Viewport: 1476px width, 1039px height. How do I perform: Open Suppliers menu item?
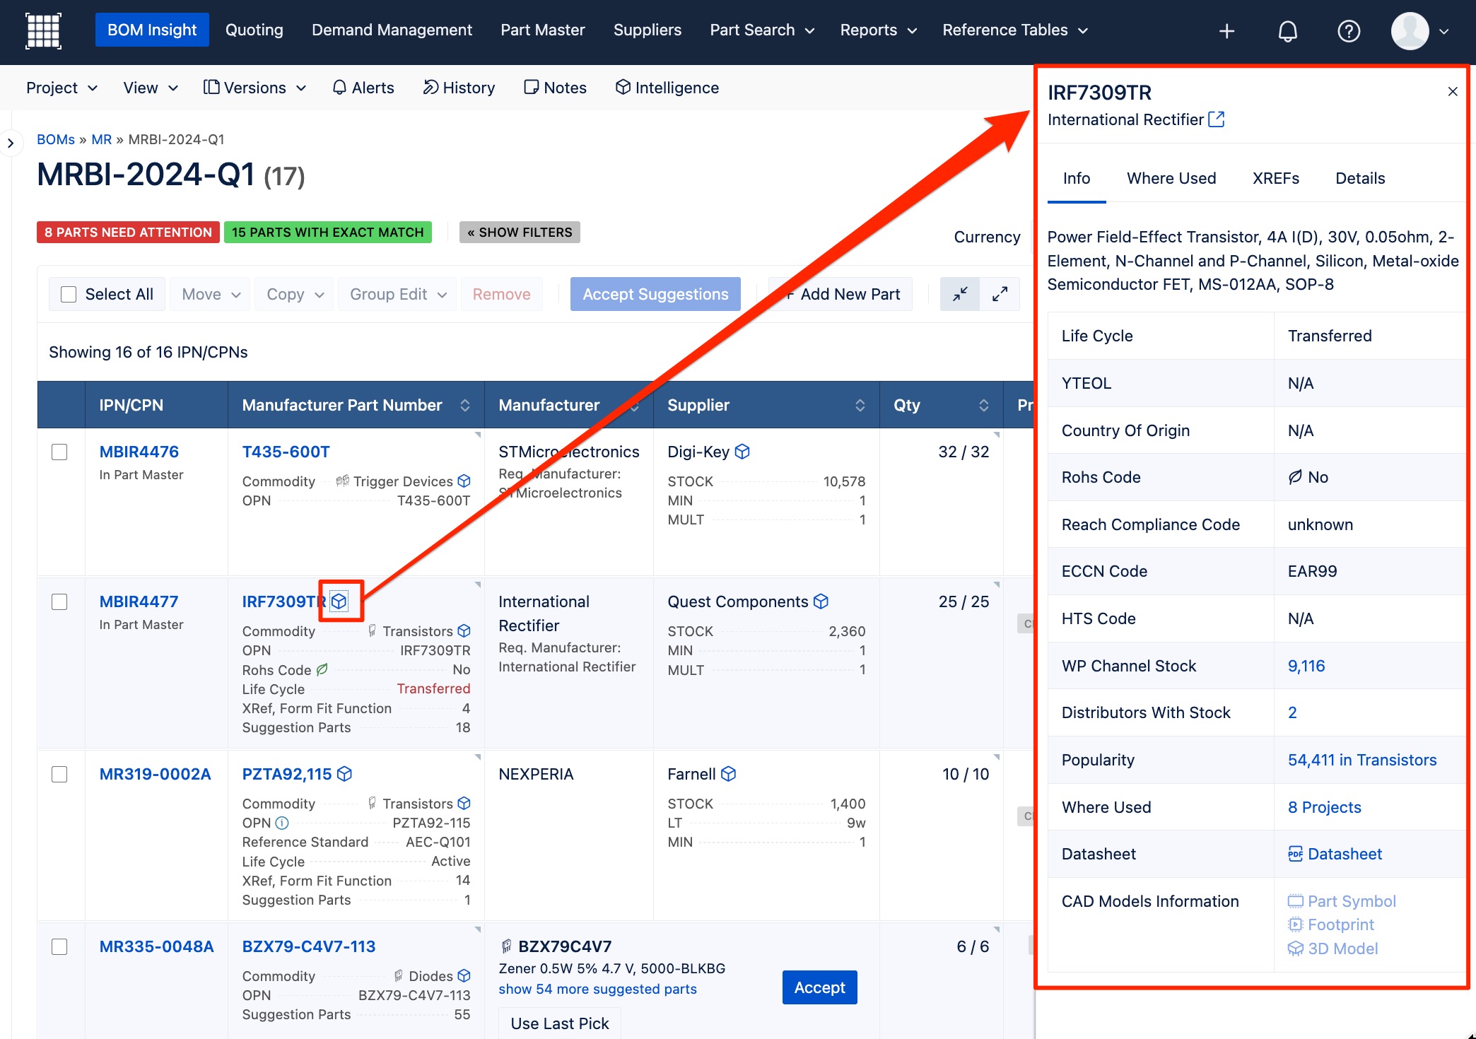[x=647, y=30]
